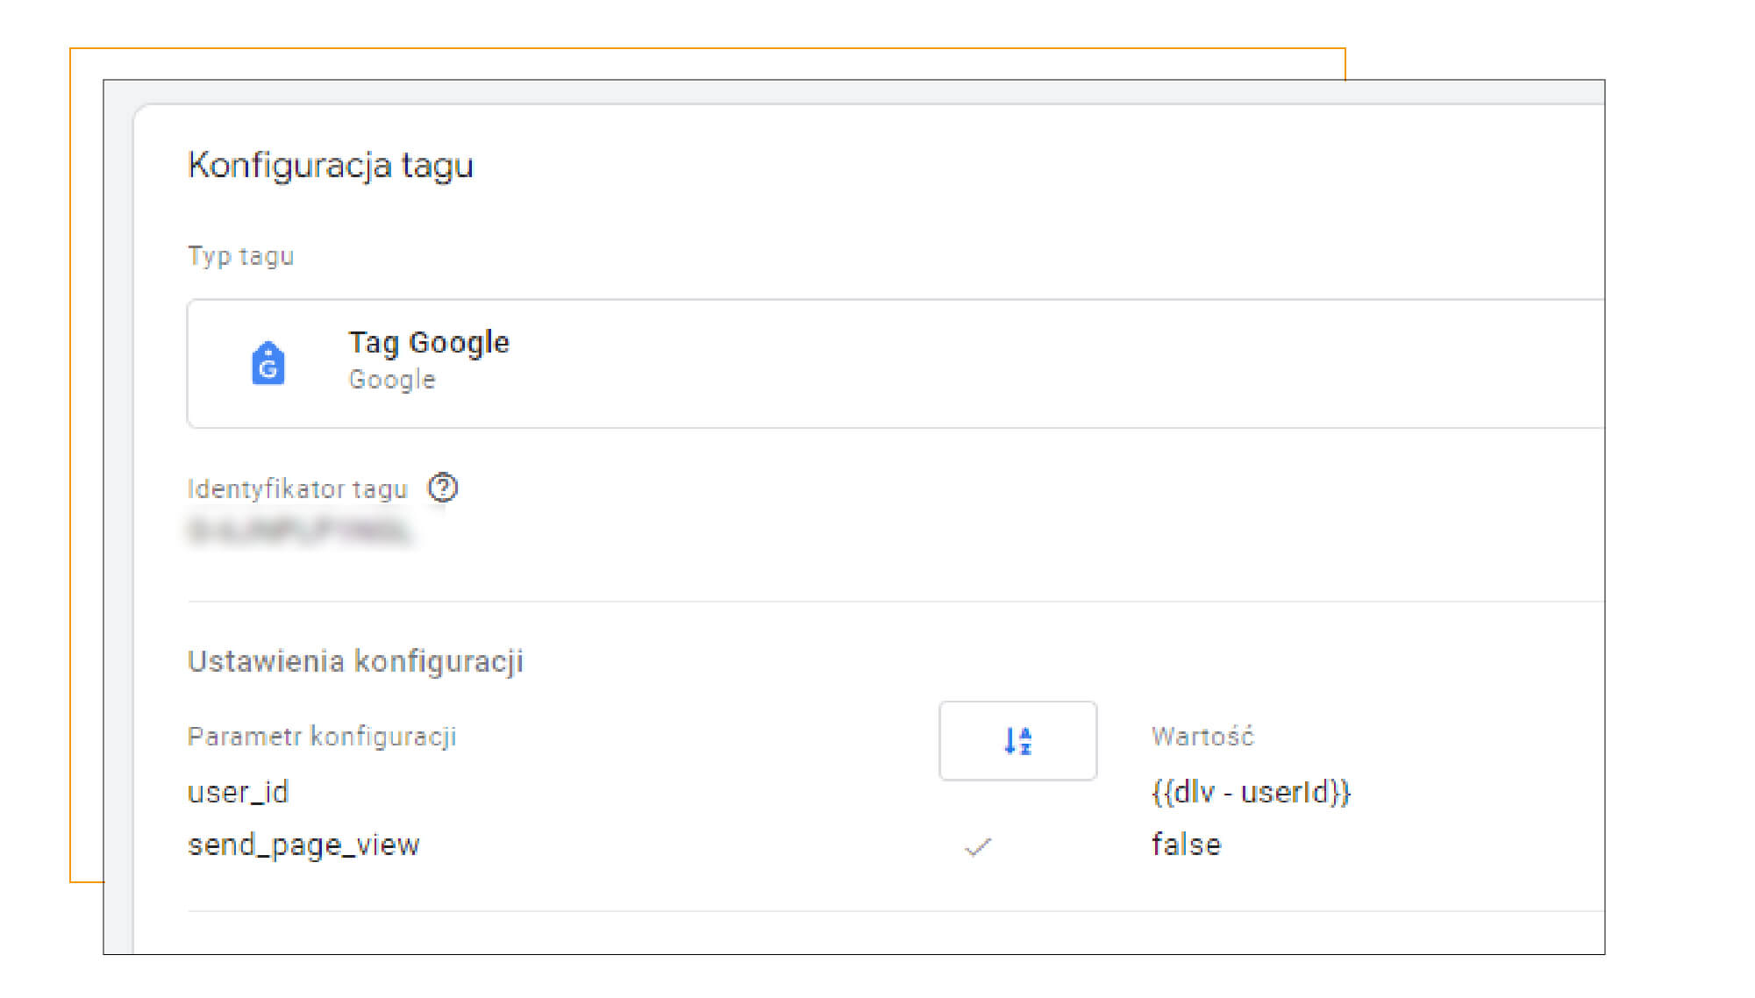Click the Google vendor subtitle
The width and height of the screenshot is (1755, 998).
pos(392,380)
